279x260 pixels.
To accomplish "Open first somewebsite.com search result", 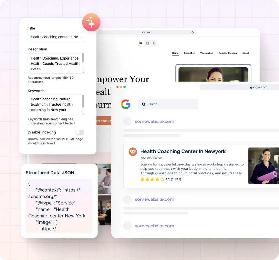I will point(154,122).
